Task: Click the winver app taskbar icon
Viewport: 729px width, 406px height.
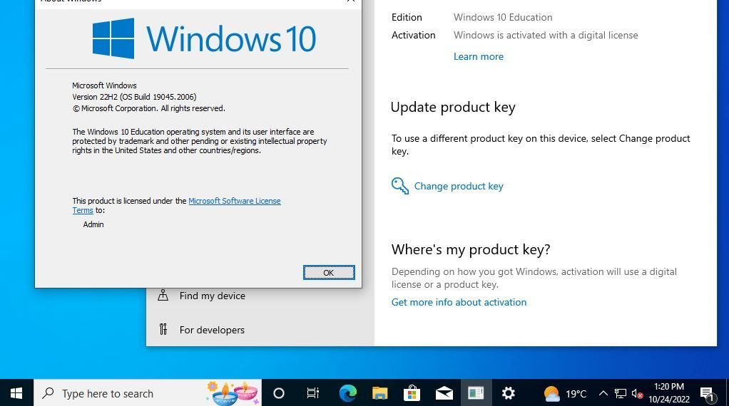Action: pyautogui.click(x=476, y=393)
